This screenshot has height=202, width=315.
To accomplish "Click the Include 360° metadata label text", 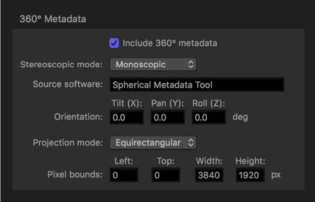I will [x=170, y=43].
